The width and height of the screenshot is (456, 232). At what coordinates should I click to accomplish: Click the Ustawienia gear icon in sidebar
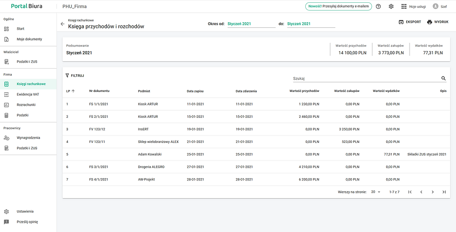pos(7,212)
